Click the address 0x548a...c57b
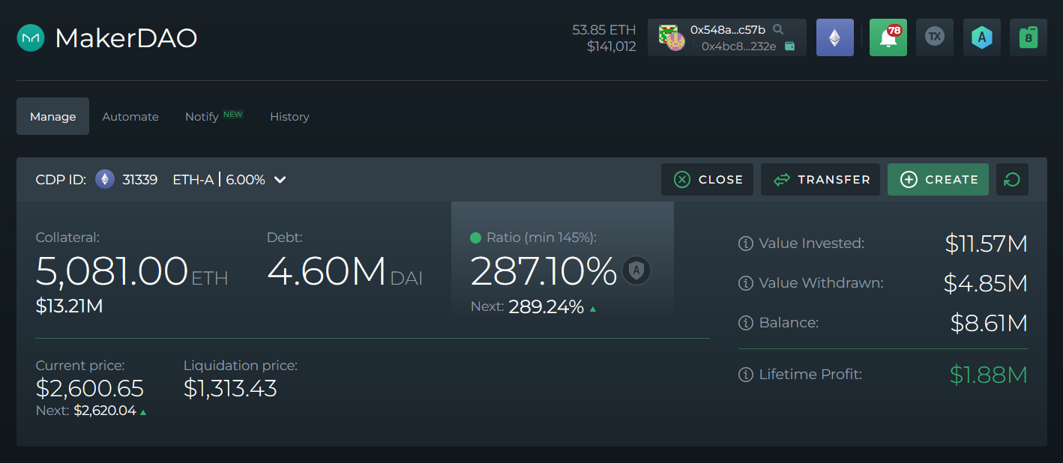 click(728, 29)
